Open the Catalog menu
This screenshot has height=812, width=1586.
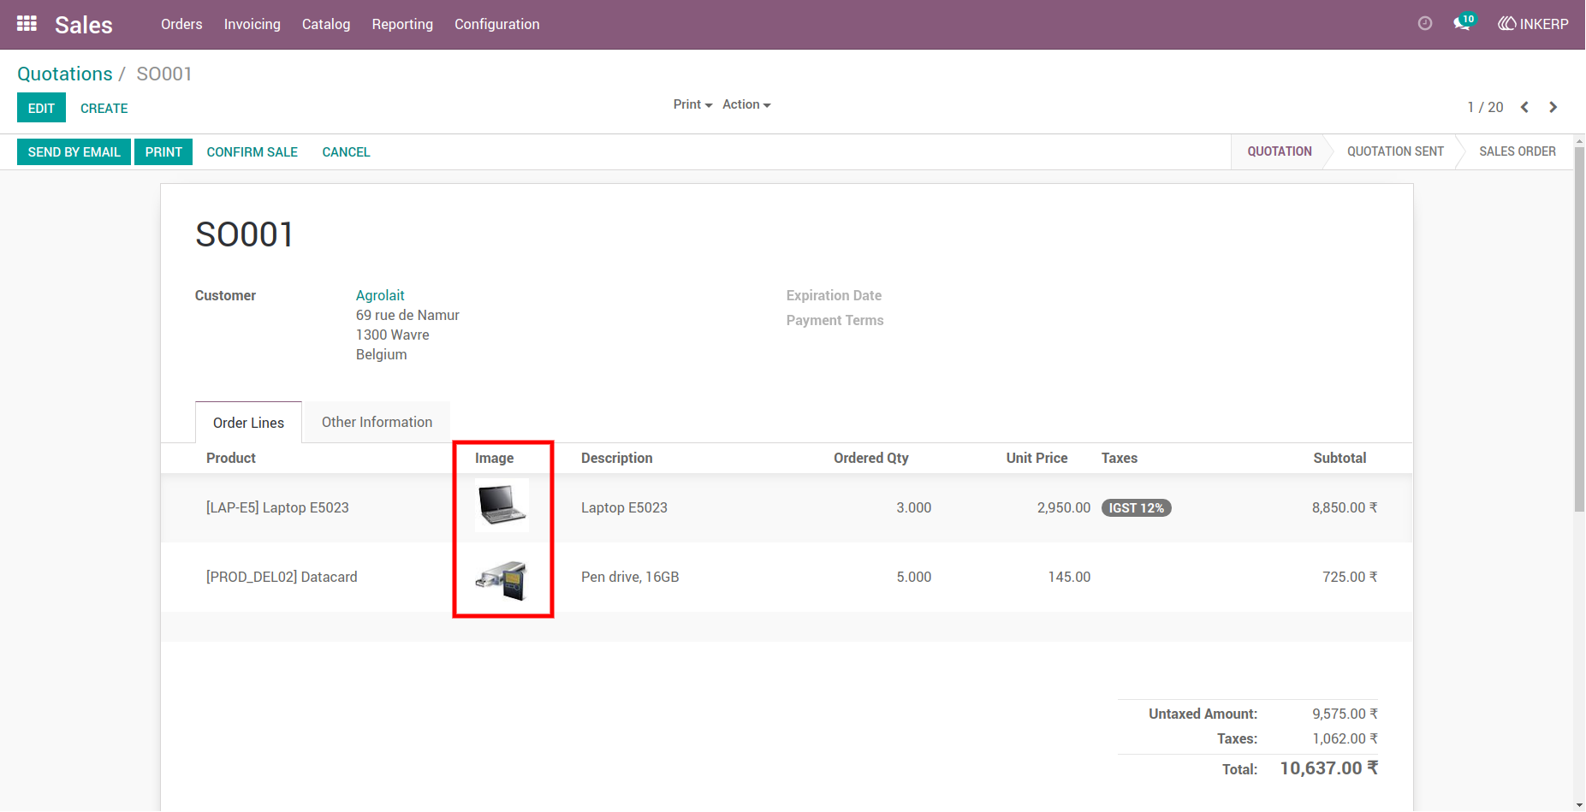[326, 24]
